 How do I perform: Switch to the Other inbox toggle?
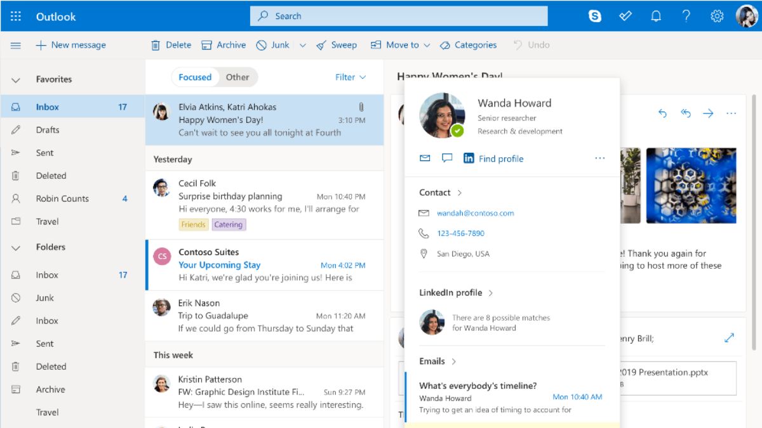point(237,77)
